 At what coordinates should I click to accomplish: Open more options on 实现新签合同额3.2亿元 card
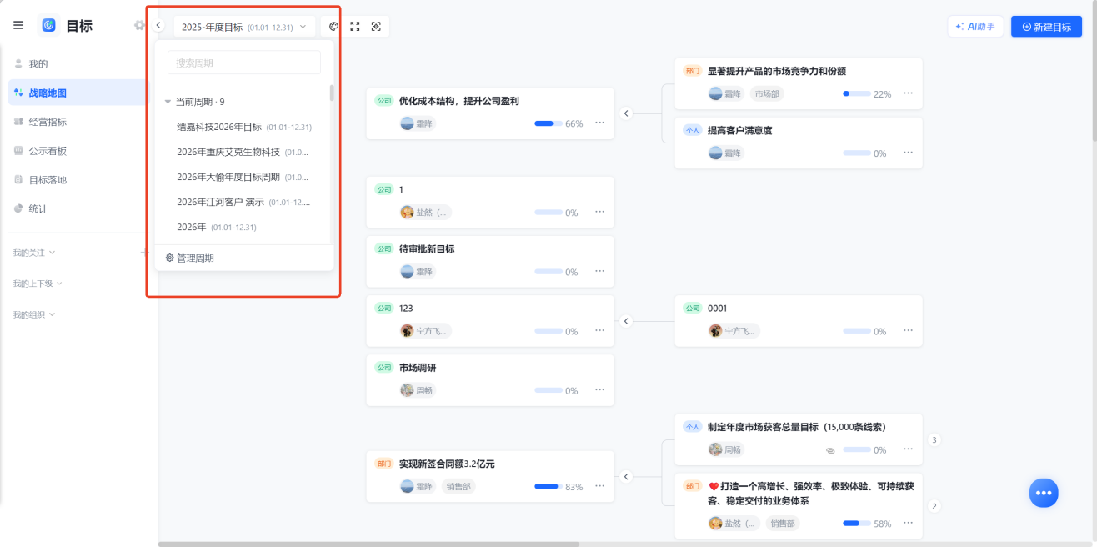pyautogui.click(x=599, y=486)
